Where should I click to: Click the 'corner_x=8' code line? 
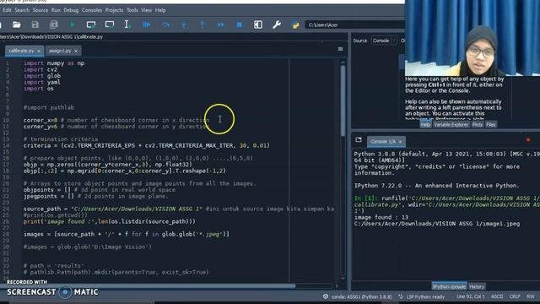coord(116,120)
